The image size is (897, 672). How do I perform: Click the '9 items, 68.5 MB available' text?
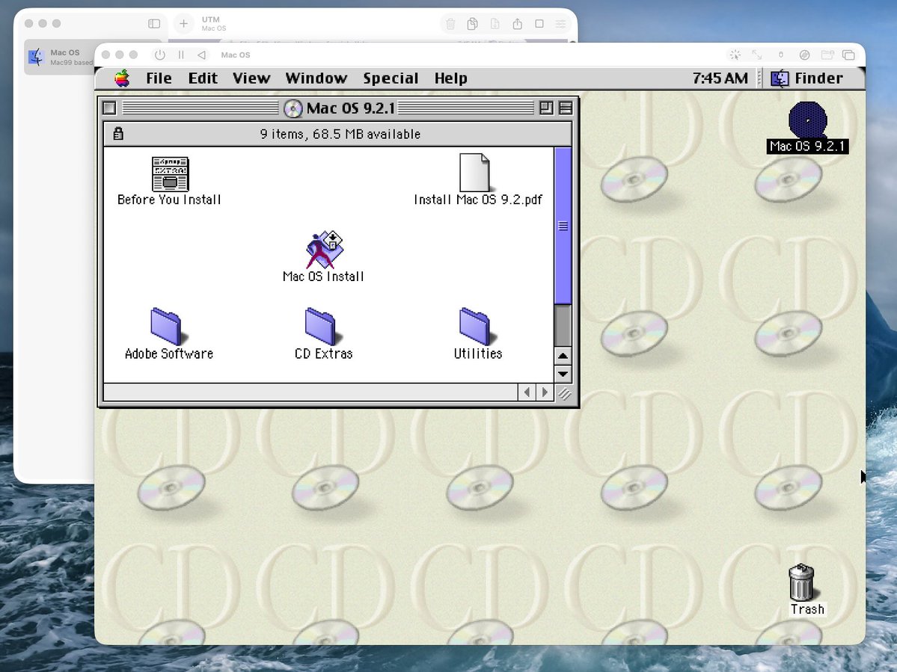340,134
